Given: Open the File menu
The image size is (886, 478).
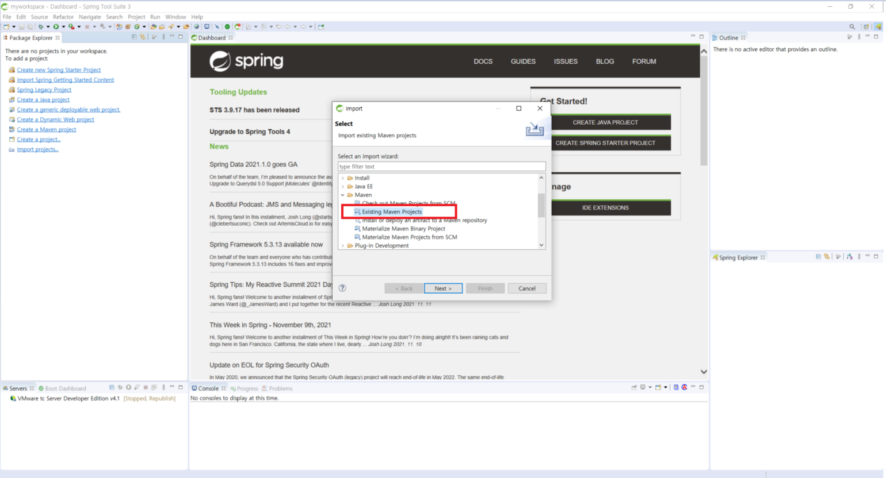Looking at the screenshot, I should pos(7,17).
